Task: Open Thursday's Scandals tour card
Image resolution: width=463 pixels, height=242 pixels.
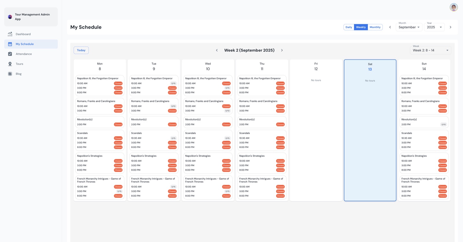Action: click(x=262, y=140)
